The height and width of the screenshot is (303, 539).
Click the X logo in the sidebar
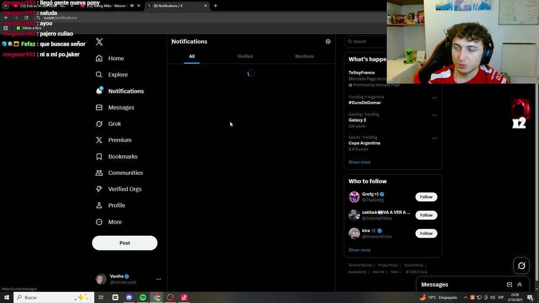[99, 42]
